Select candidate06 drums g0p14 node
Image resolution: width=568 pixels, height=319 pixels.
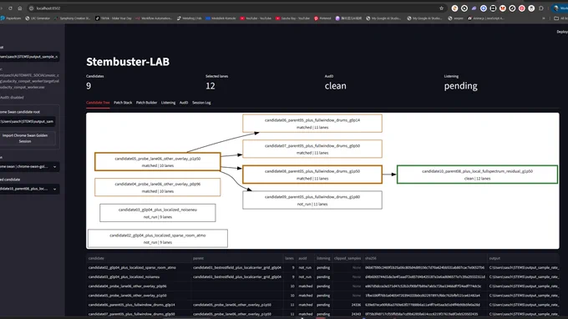pyautogui.click(x=312, y=124)
